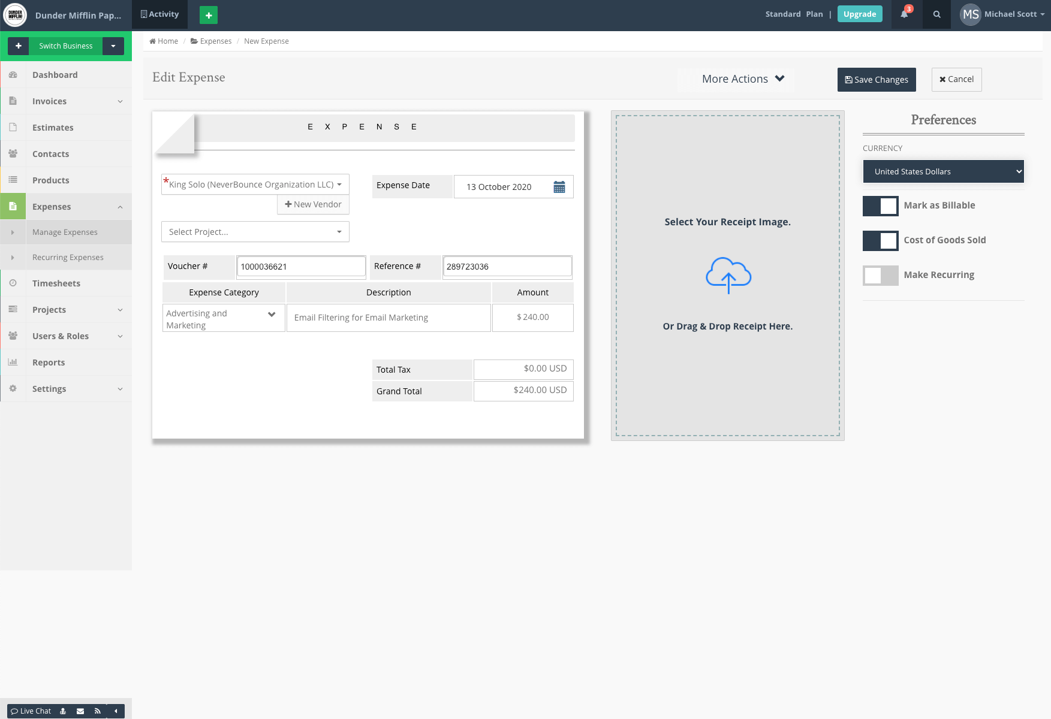This screenshot has width=1051, height=719.
Task: Open the Switch Business dropdown arrow
Action: click(113, 46)
